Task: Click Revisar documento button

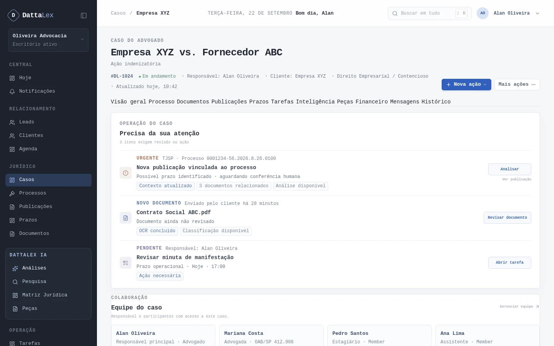Action: tap(507, 218)
